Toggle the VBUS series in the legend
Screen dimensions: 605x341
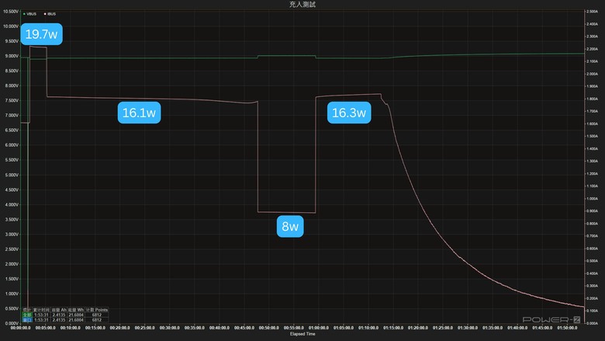[x=30, y=14]
